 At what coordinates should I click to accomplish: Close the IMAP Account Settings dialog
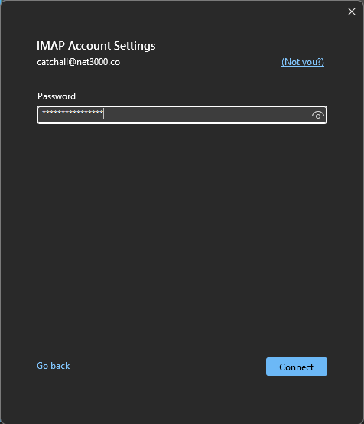tap(352, 11)
